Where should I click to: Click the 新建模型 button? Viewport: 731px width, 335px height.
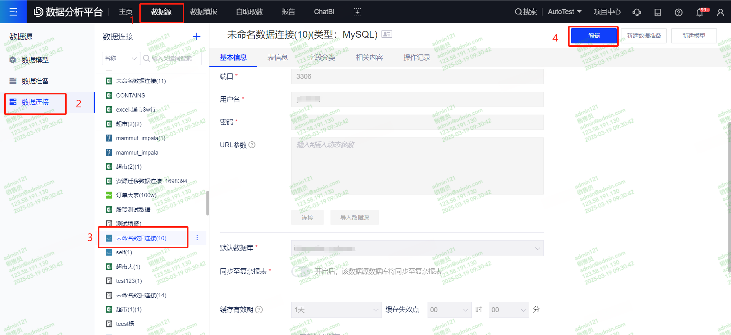(x=694, y=36)
